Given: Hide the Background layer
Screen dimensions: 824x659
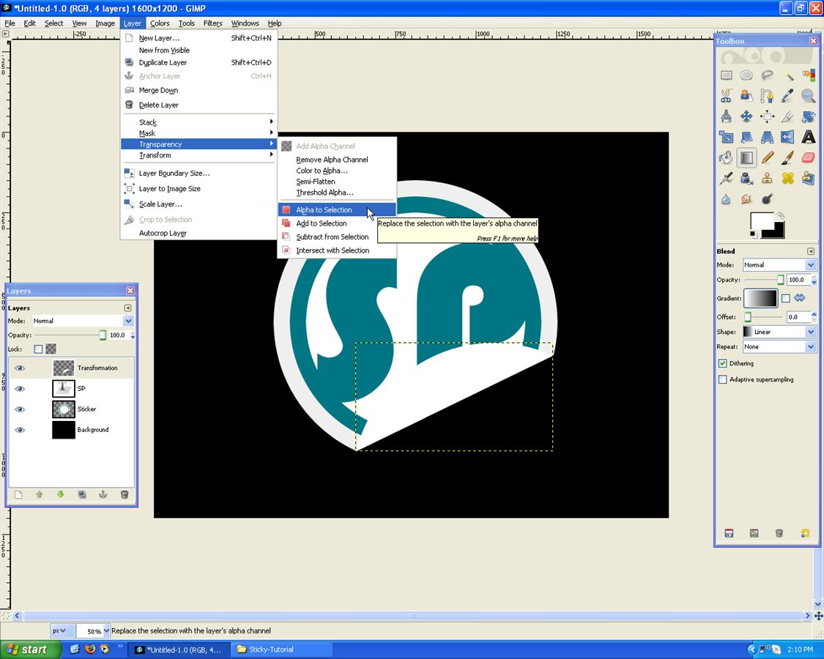Looking at the screenshot, I should [x=20, y=429].
